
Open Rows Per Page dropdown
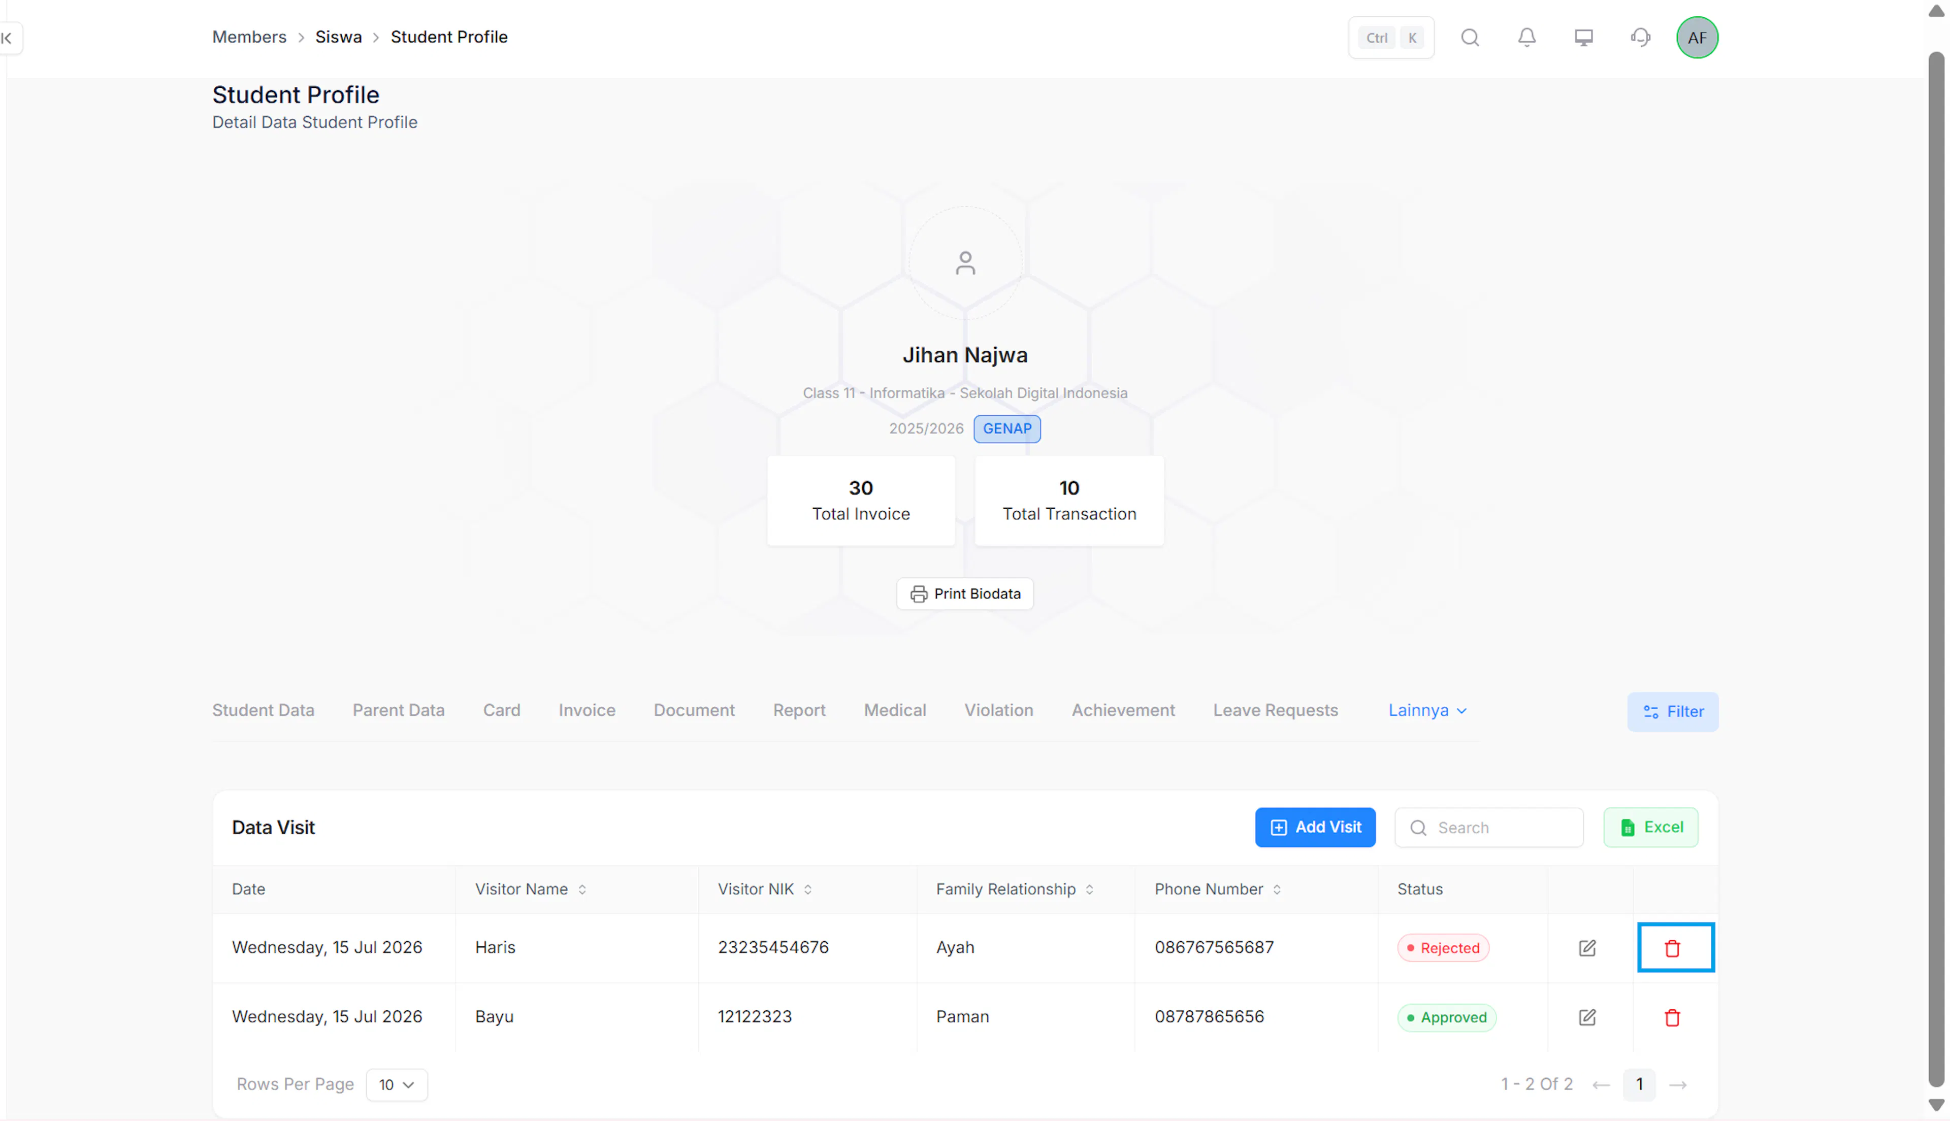397,1084
